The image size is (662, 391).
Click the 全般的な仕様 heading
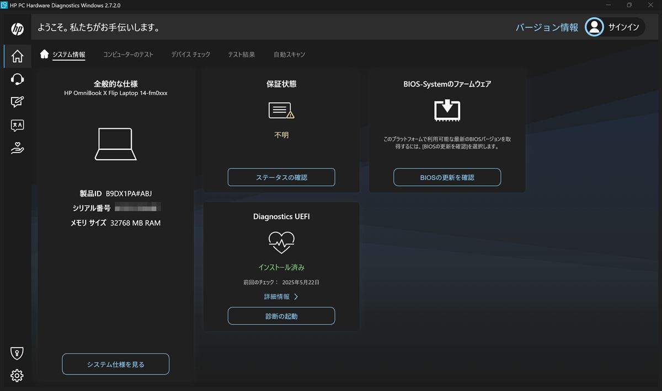[116, 84]
